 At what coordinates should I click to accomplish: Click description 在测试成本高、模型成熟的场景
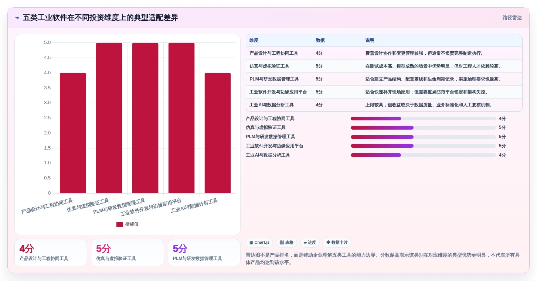(434, 66)
